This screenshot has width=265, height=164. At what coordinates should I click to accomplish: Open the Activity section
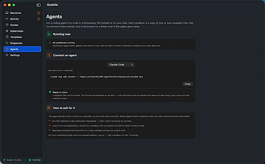tap(22, 19)
